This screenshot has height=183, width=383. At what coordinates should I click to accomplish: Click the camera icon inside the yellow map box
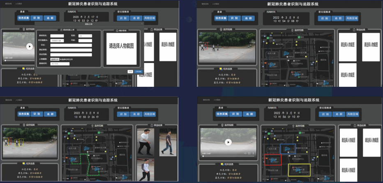click(299, 169)
